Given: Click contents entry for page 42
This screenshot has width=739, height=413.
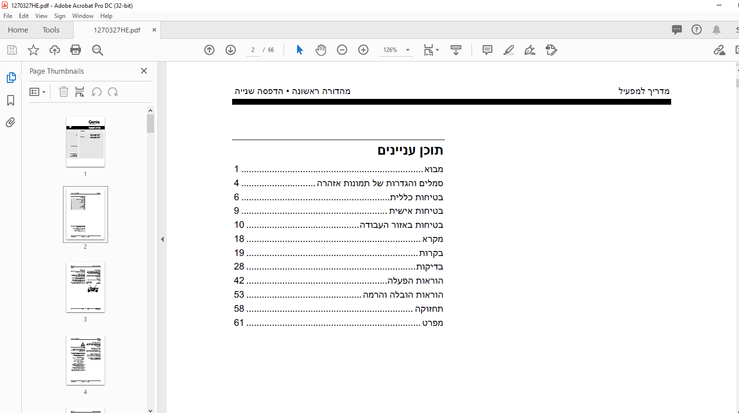Looking at the screenshot, I should tap(338, 281).
